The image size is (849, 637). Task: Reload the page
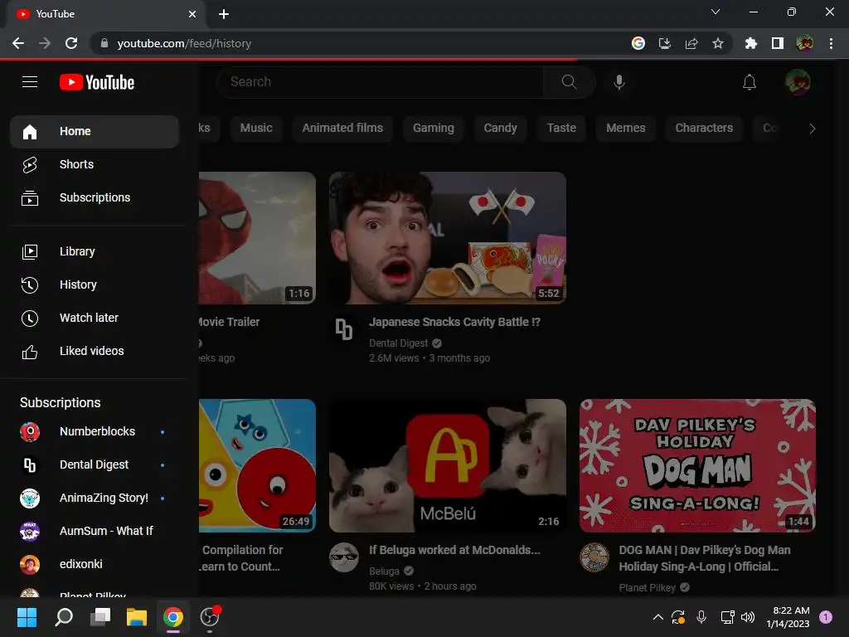(x=71, y=43)
